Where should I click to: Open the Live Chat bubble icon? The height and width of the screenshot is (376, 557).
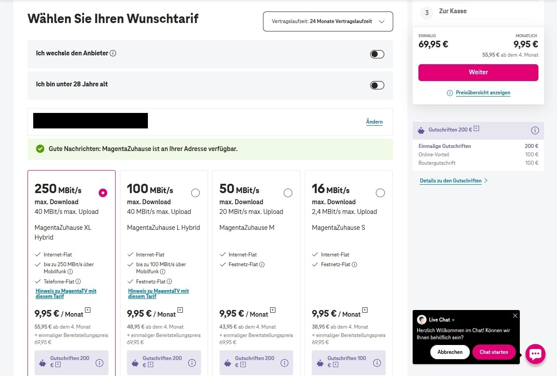(535, 354)
